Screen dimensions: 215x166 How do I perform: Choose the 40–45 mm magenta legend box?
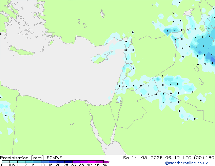92,162
